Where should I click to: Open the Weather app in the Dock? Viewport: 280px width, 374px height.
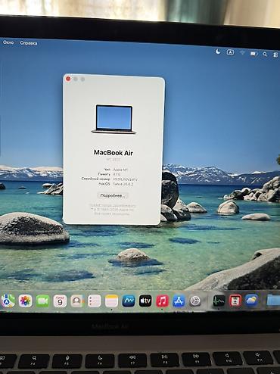251,301
